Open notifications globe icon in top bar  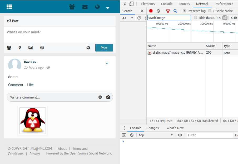coord(97,7)
